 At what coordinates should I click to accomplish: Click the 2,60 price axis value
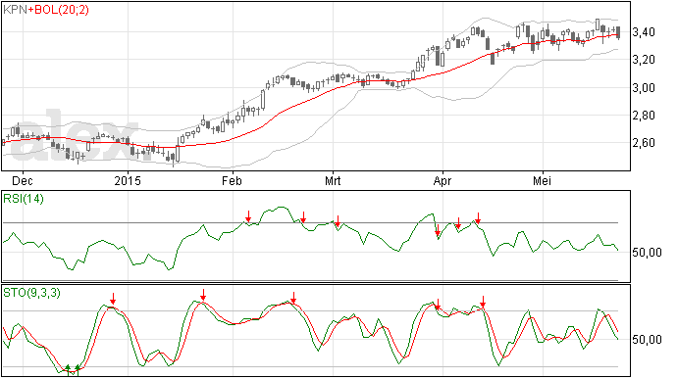click(644, 143)
